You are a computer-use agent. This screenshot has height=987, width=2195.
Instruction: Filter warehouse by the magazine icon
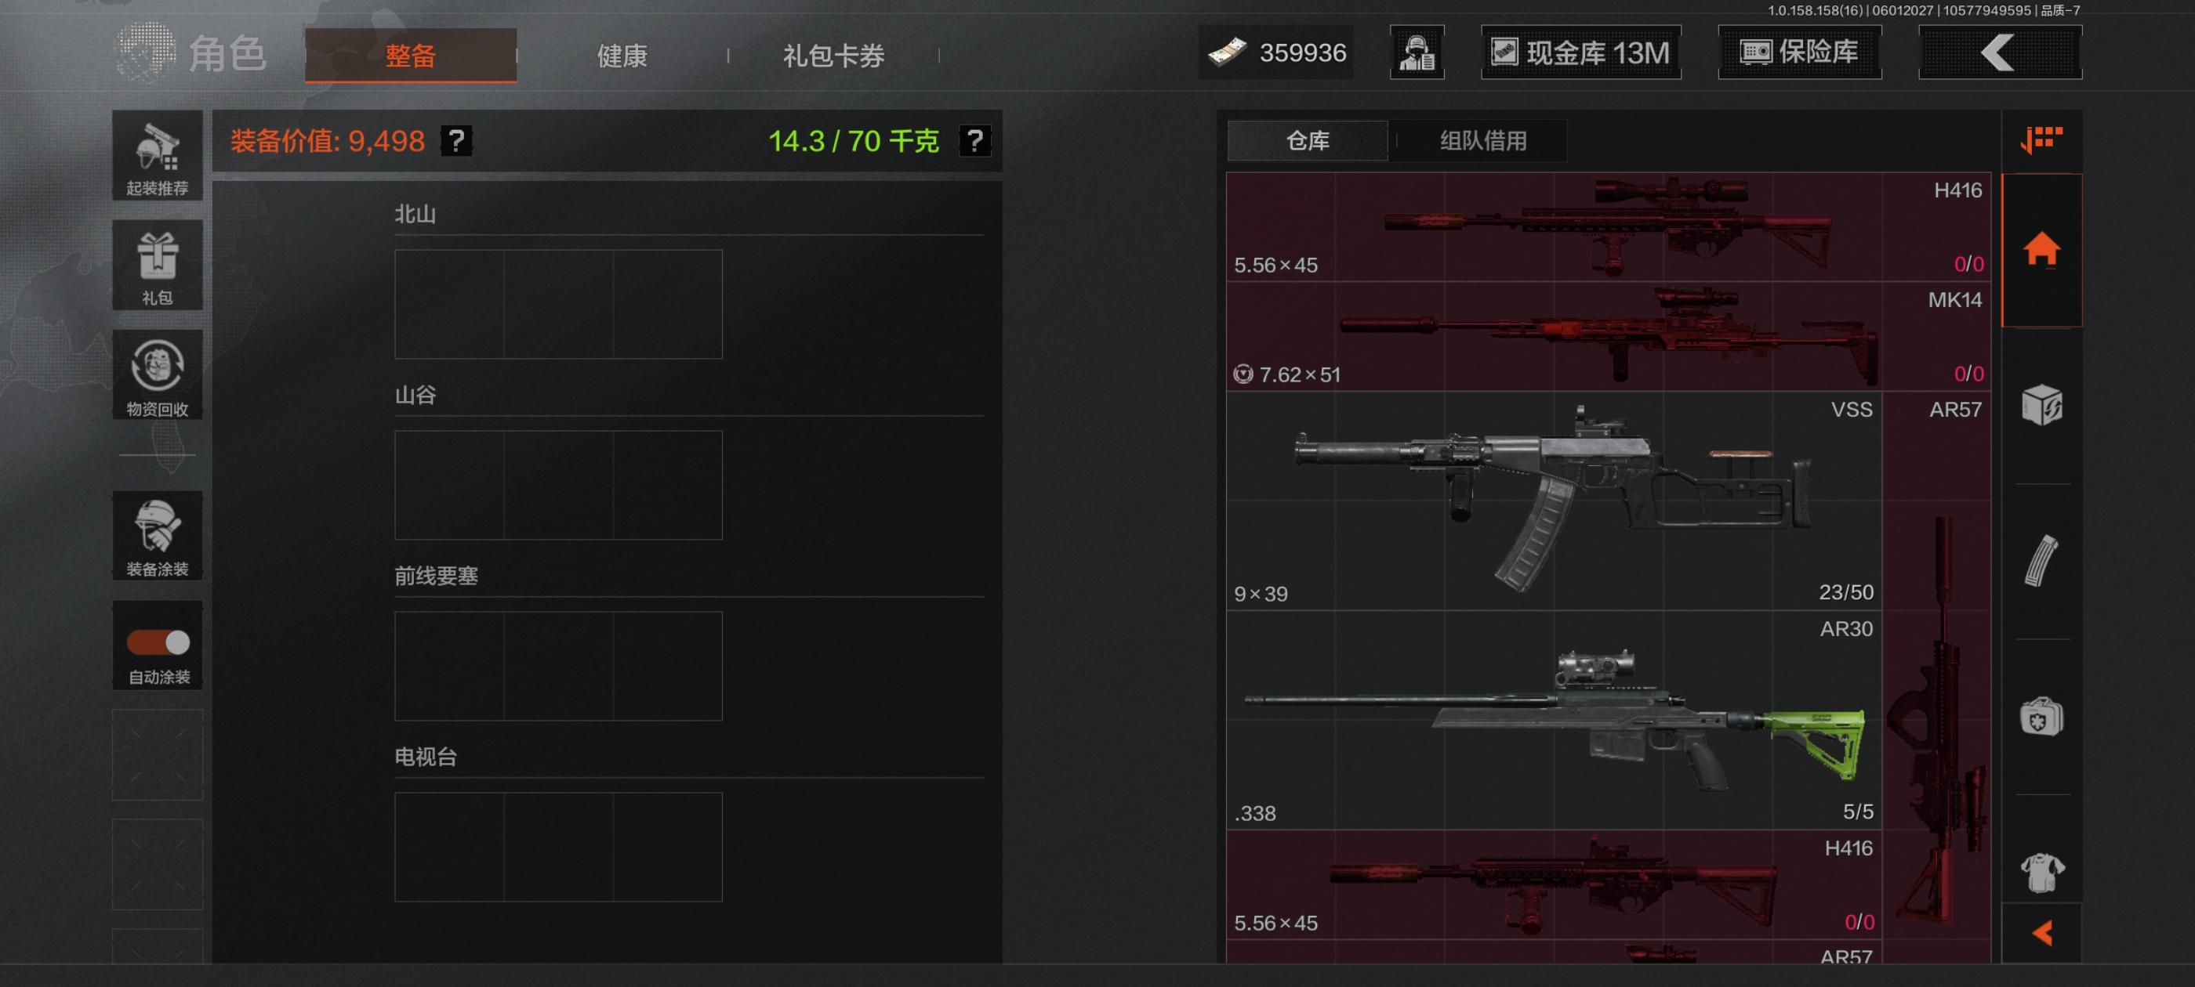coord(2041,560)
